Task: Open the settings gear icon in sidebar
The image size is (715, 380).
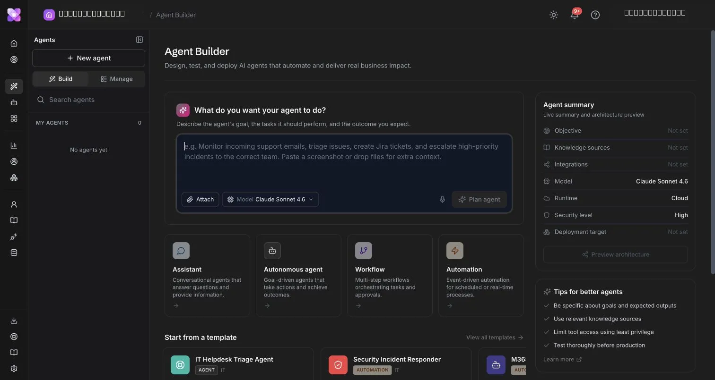Action: [14, 369]
